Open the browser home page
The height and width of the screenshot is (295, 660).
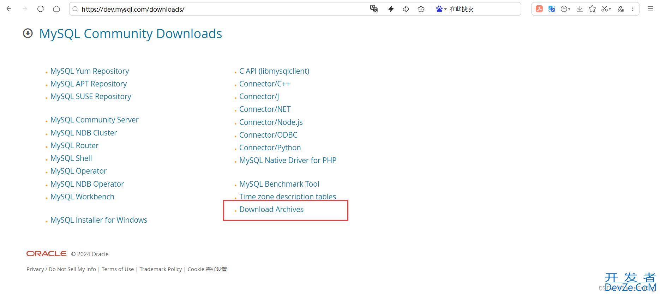pyautogui.click(x=56, y=9)
